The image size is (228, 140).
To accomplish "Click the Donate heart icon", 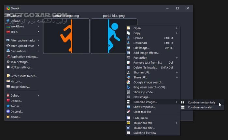I will 8,101.
